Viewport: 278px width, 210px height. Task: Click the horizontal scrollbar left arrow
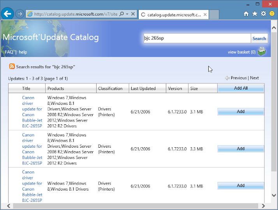[x=9, y=206]
